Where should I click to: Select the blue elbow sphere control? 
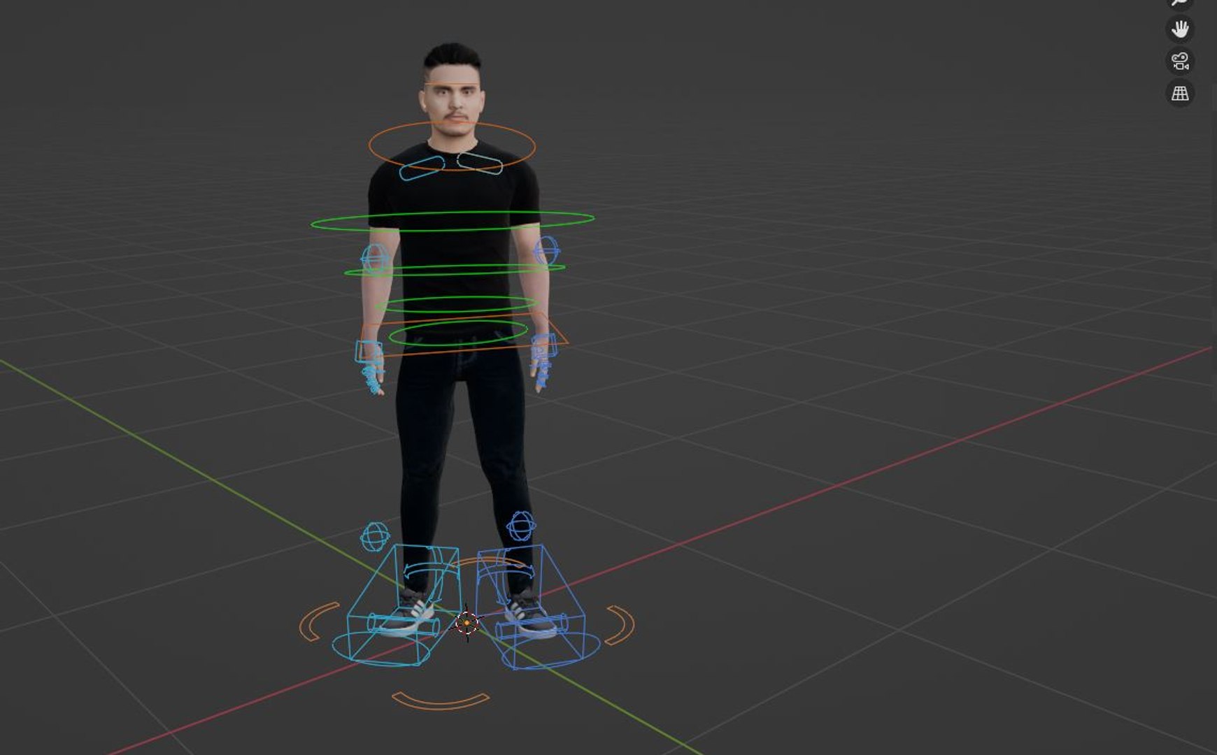point(546,251)
